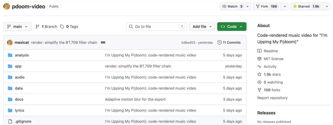Open the data folder
The width and height of the screenshot is (333, 125).
tap(19, 89)
